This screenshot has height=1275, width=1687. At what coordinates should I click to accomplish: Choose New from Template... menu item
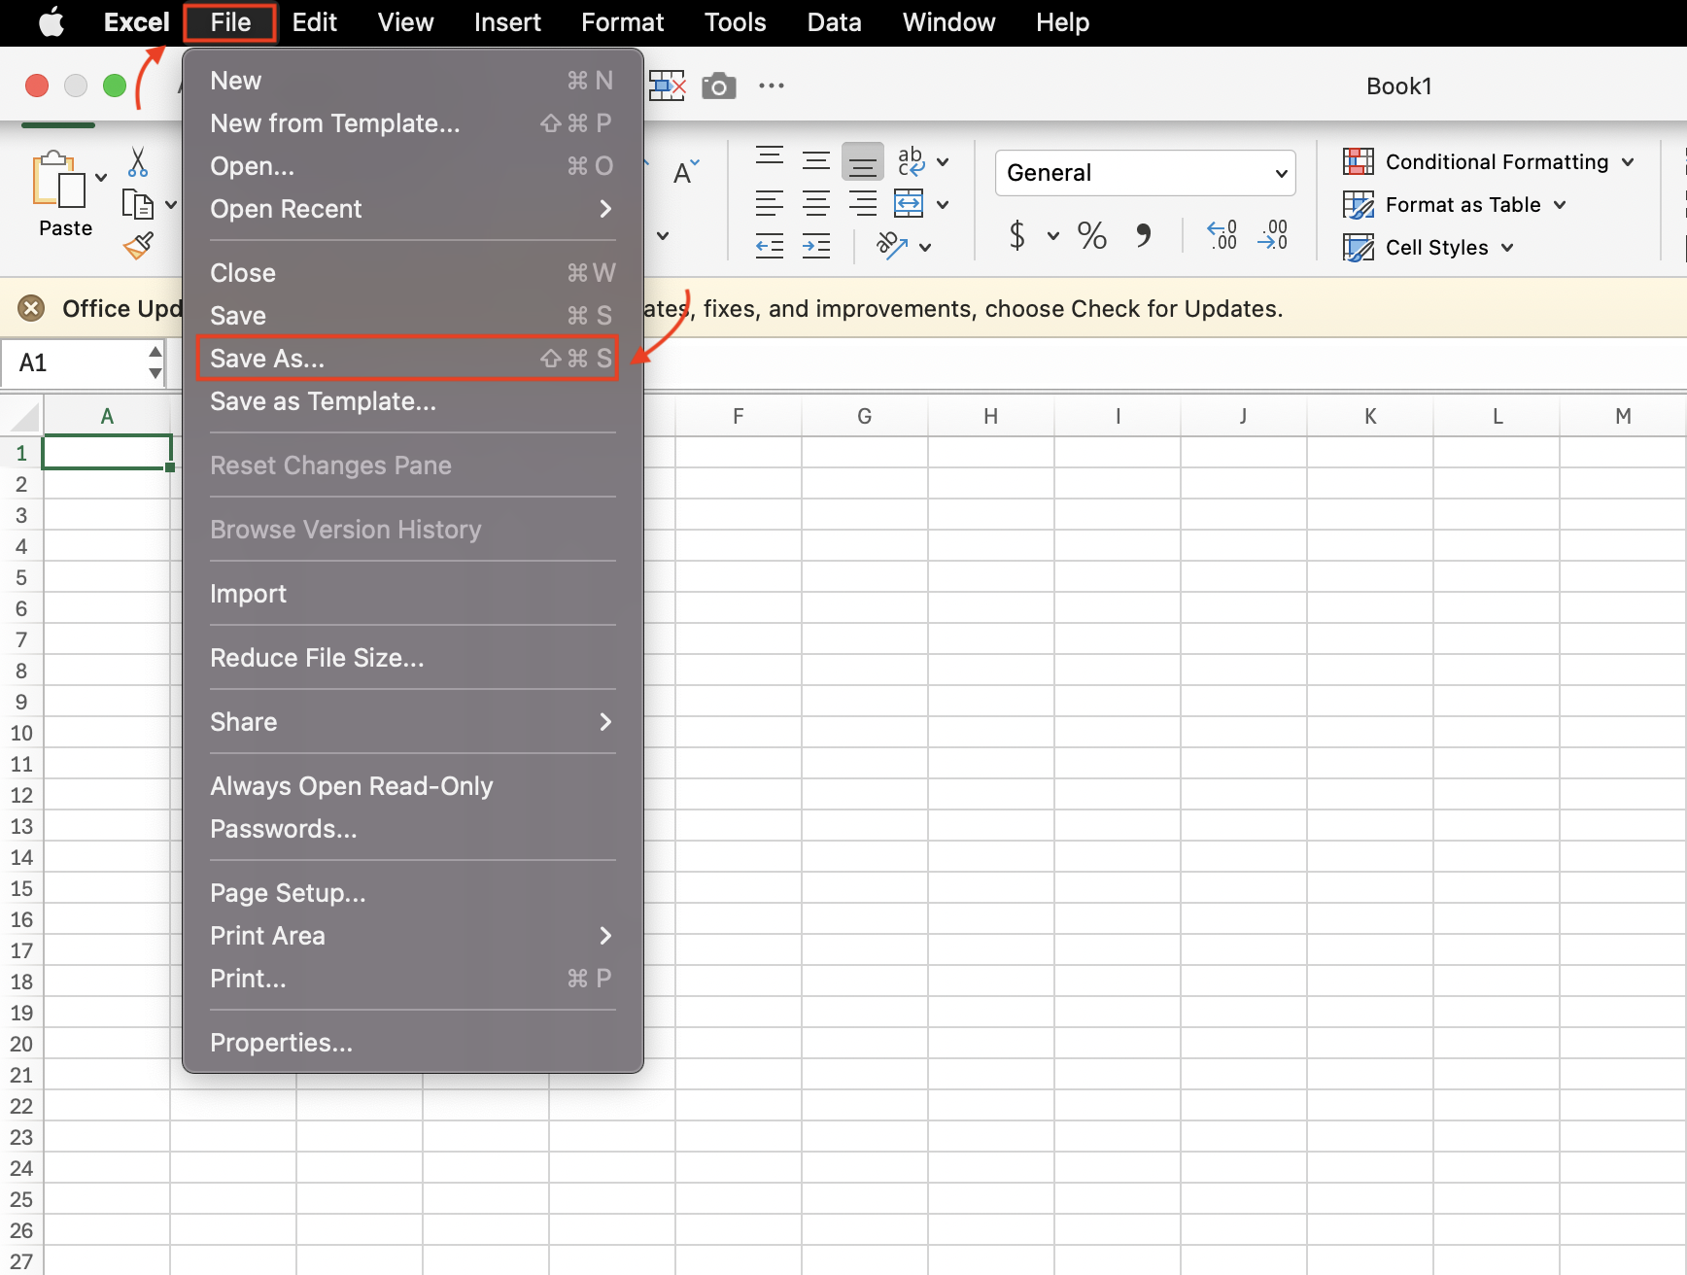pyautogui.click(x=412, y=123)
